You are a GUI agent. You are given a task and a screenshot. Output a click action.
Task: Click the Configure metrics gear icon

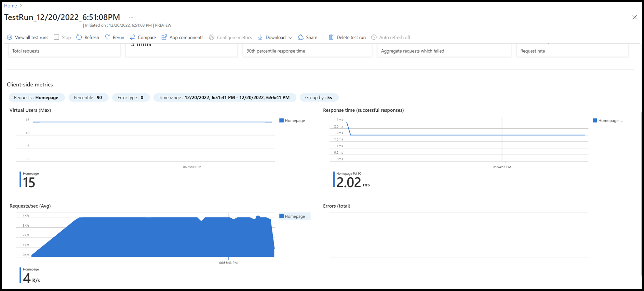[212, 37]
